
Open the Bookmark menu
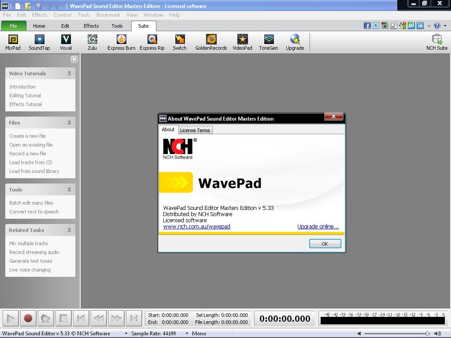coord(108,15)
